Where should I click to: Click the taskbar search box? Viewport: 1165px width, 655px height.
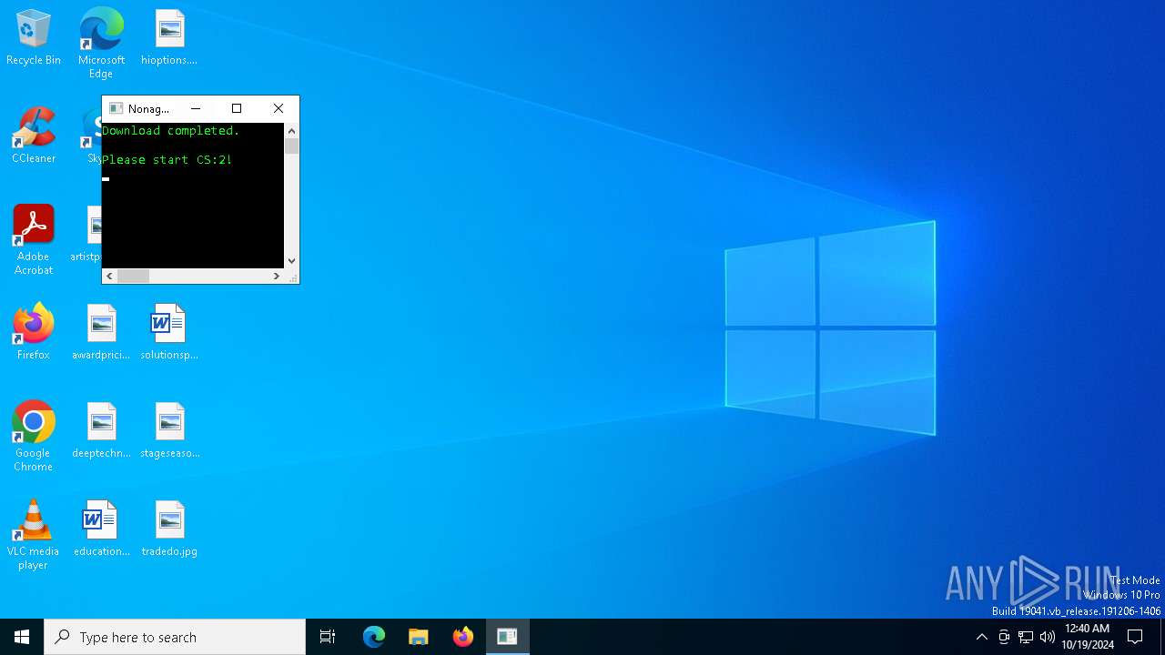coord(175,637)
